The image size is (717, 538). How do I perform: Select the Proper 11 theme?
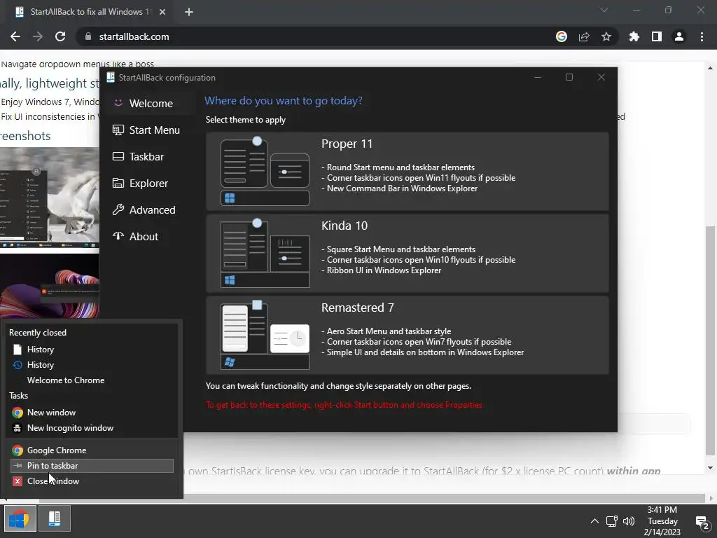408,172
